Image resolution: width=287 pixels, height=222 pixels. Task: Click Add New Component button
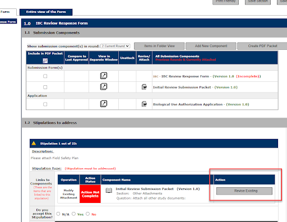(211, 46)
